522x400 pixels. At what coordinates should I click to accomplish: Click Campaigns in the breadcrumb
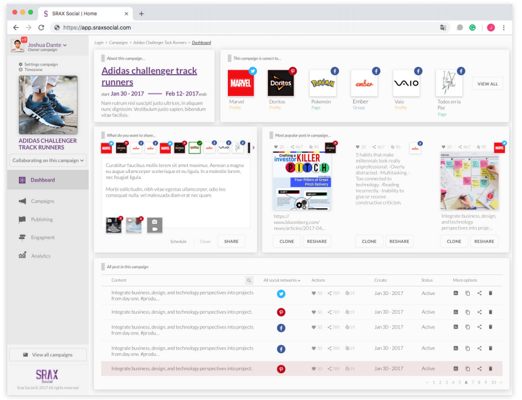click(118, 42)
